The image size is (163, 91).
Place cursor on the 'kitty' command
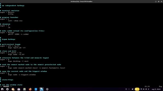pyautogui.click(x=11, y=14)
